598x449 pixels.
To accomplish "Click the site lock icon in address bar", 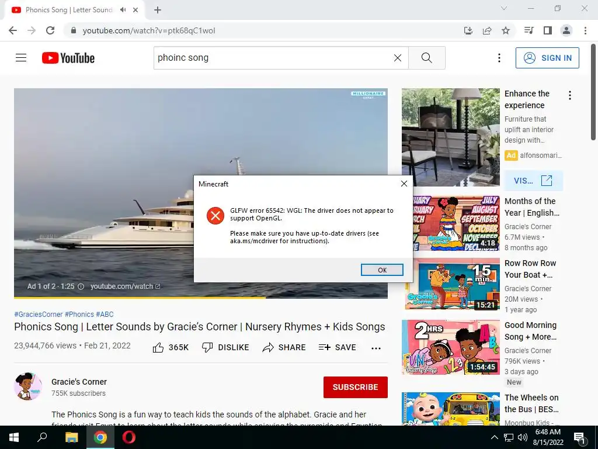I will [x=74, y=30].
